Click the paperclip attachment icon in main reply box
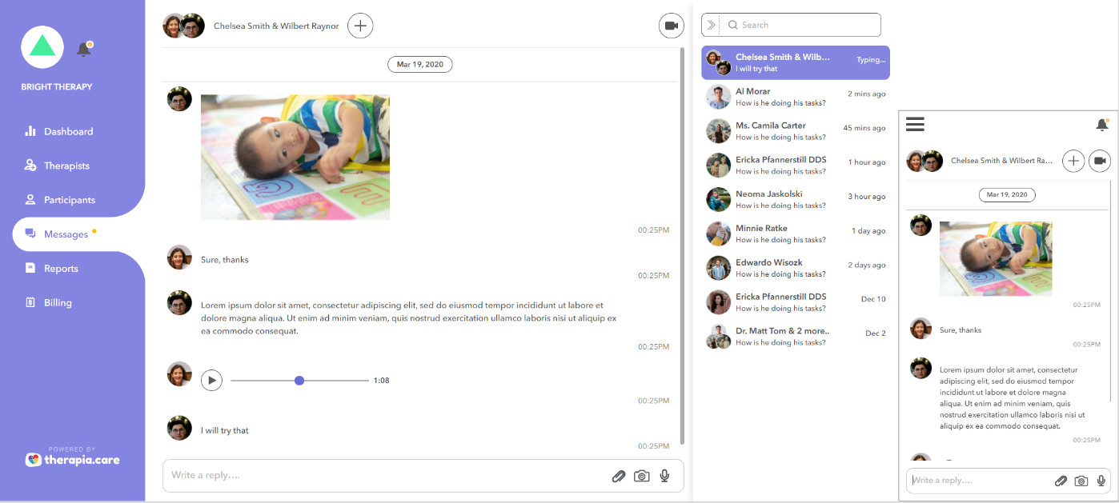 [618, 476]
